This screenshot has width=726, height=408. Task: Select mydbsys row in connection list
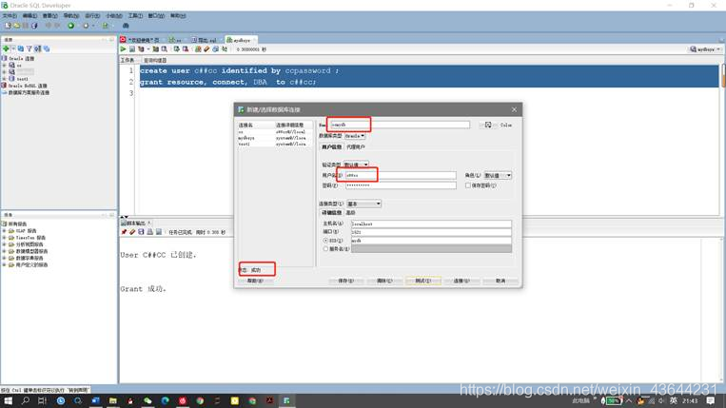[275, 138]
